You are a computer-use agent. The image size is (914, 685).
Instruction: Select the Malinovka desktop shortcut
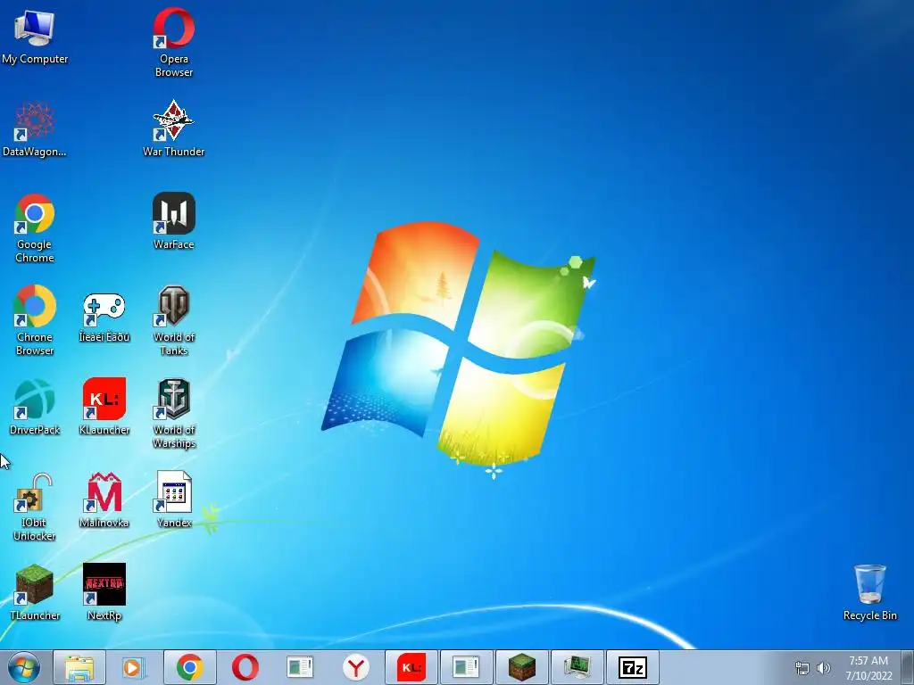click(104, 500)
